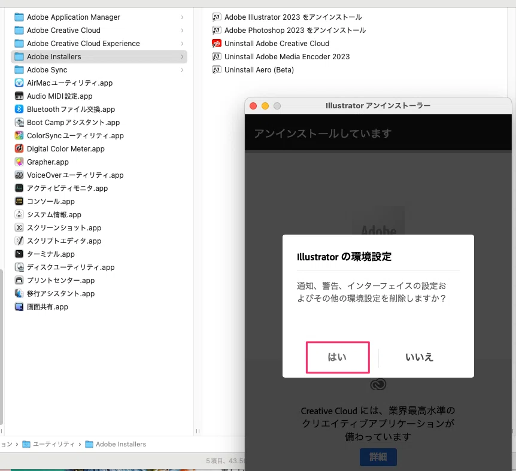516x471 pixels.
Task: Select the Digital Color Meter.app icon
Action: coord(19,148)
